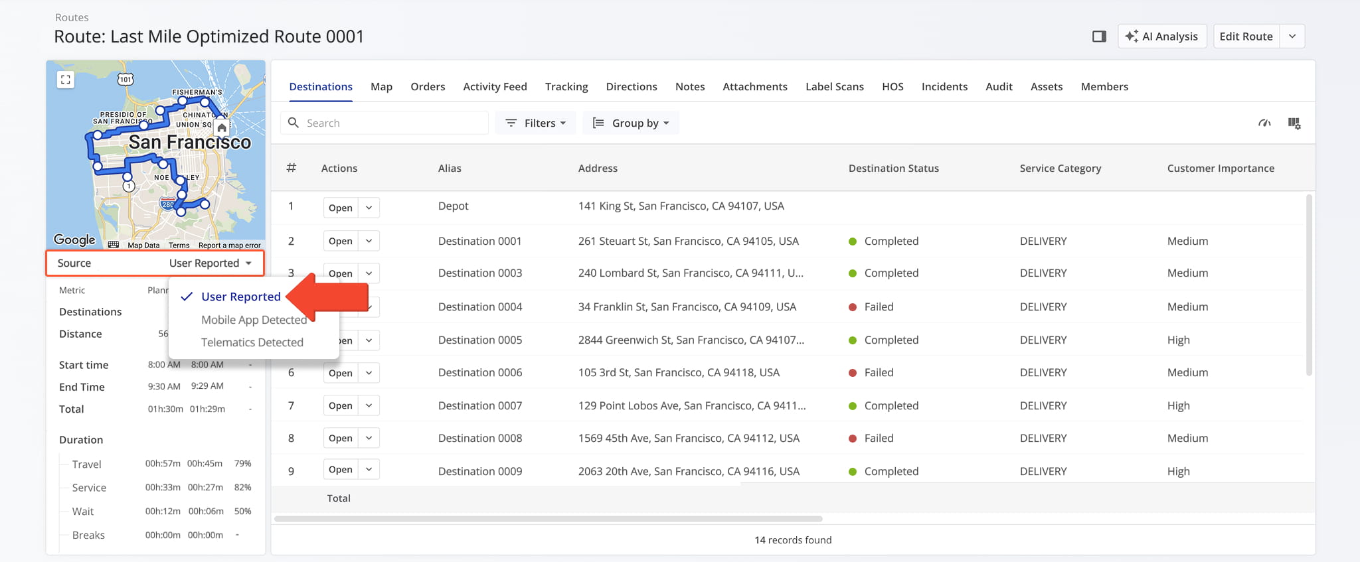Click the Terms link on map
1360x562 pixels.
[179, 246]
